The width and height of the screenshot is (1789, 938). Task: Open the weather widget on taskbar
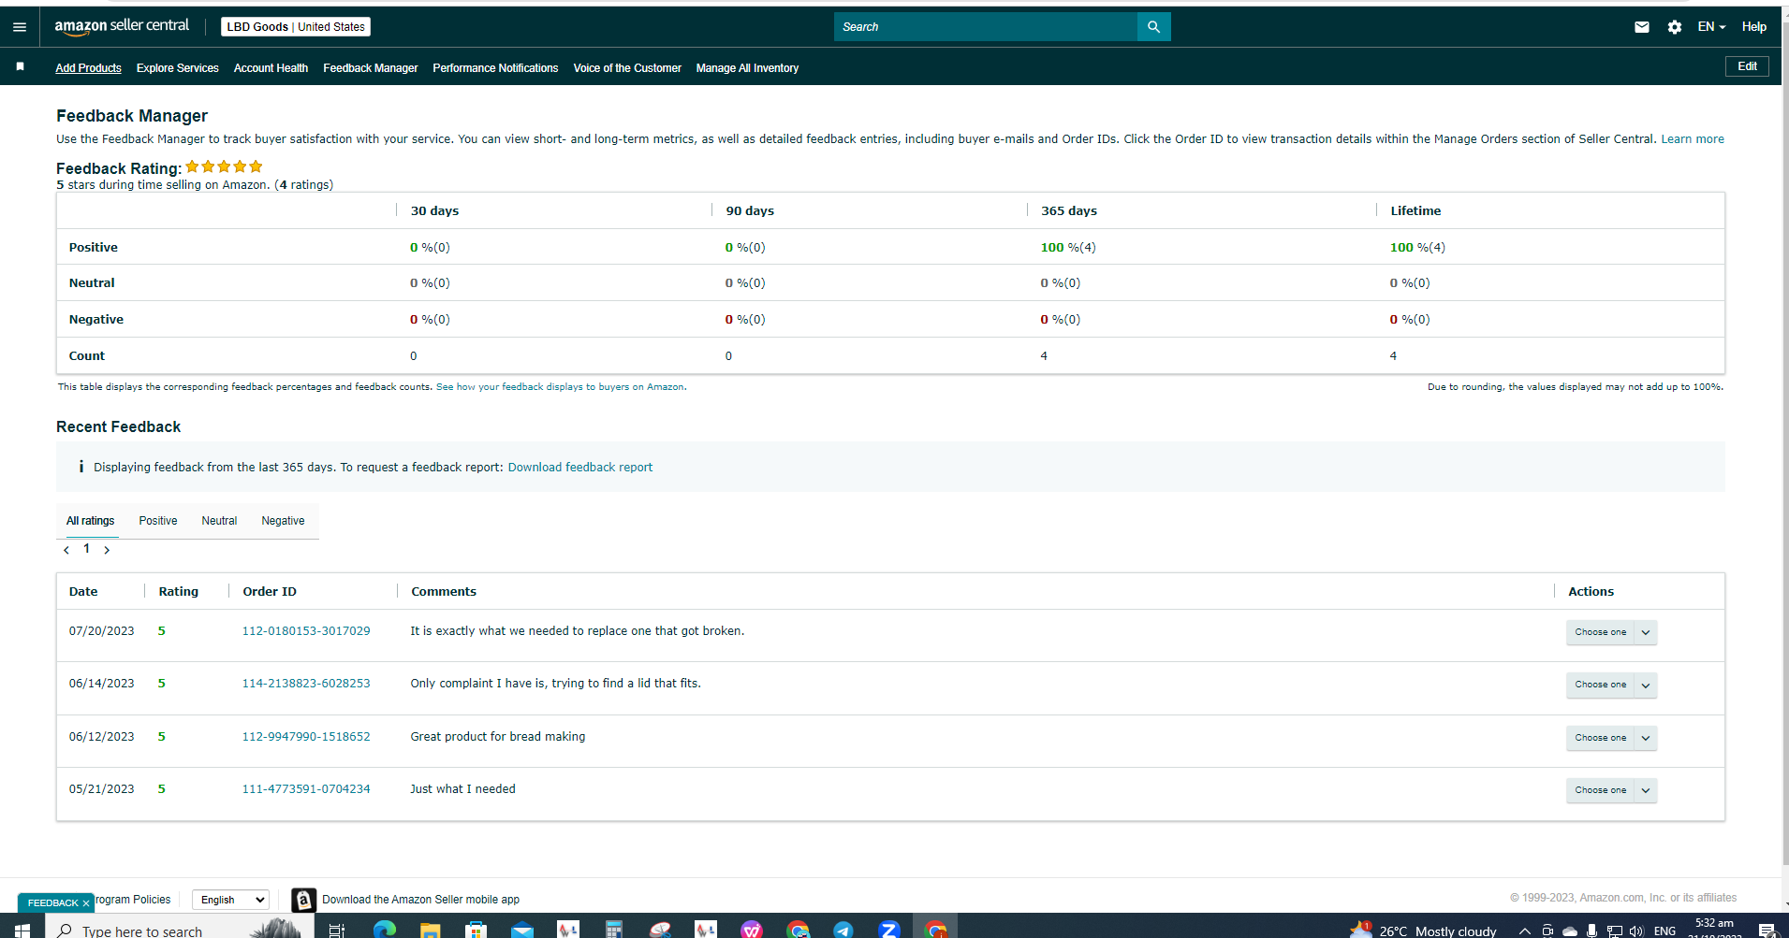[x=1423, y=930]
